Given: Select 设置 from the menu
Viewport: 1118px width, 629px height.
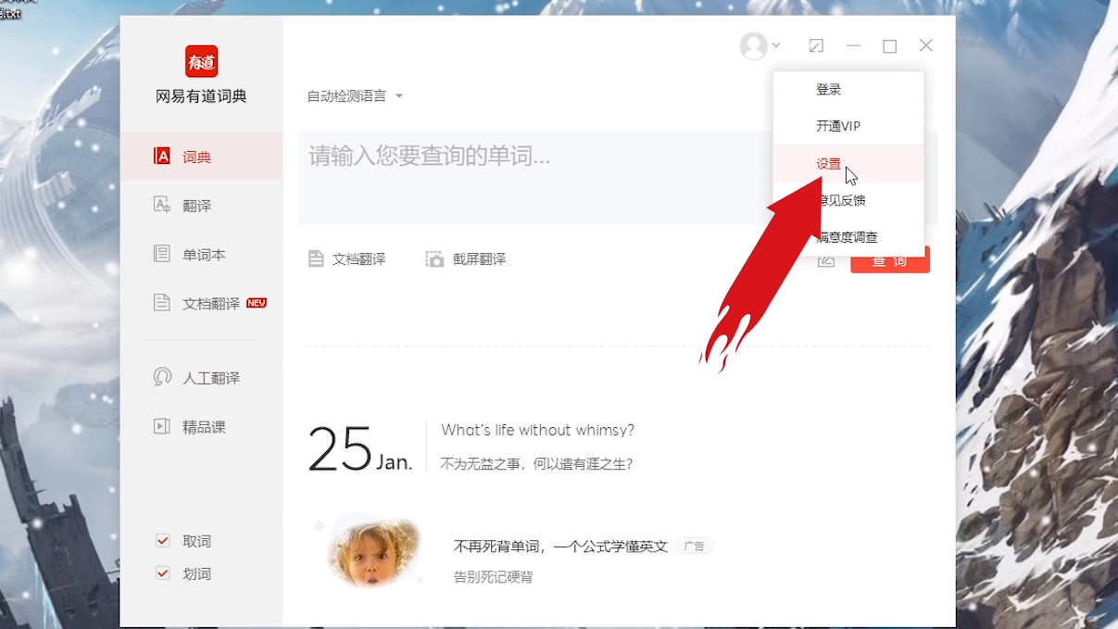Looking at the screenshot, I should tap(830, 162).
